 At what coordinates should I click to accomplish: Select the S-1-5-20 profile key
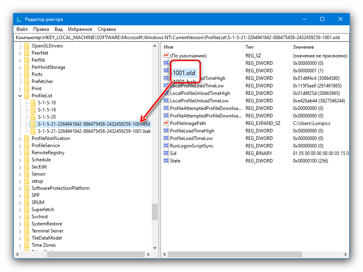[x=47, y=117]
